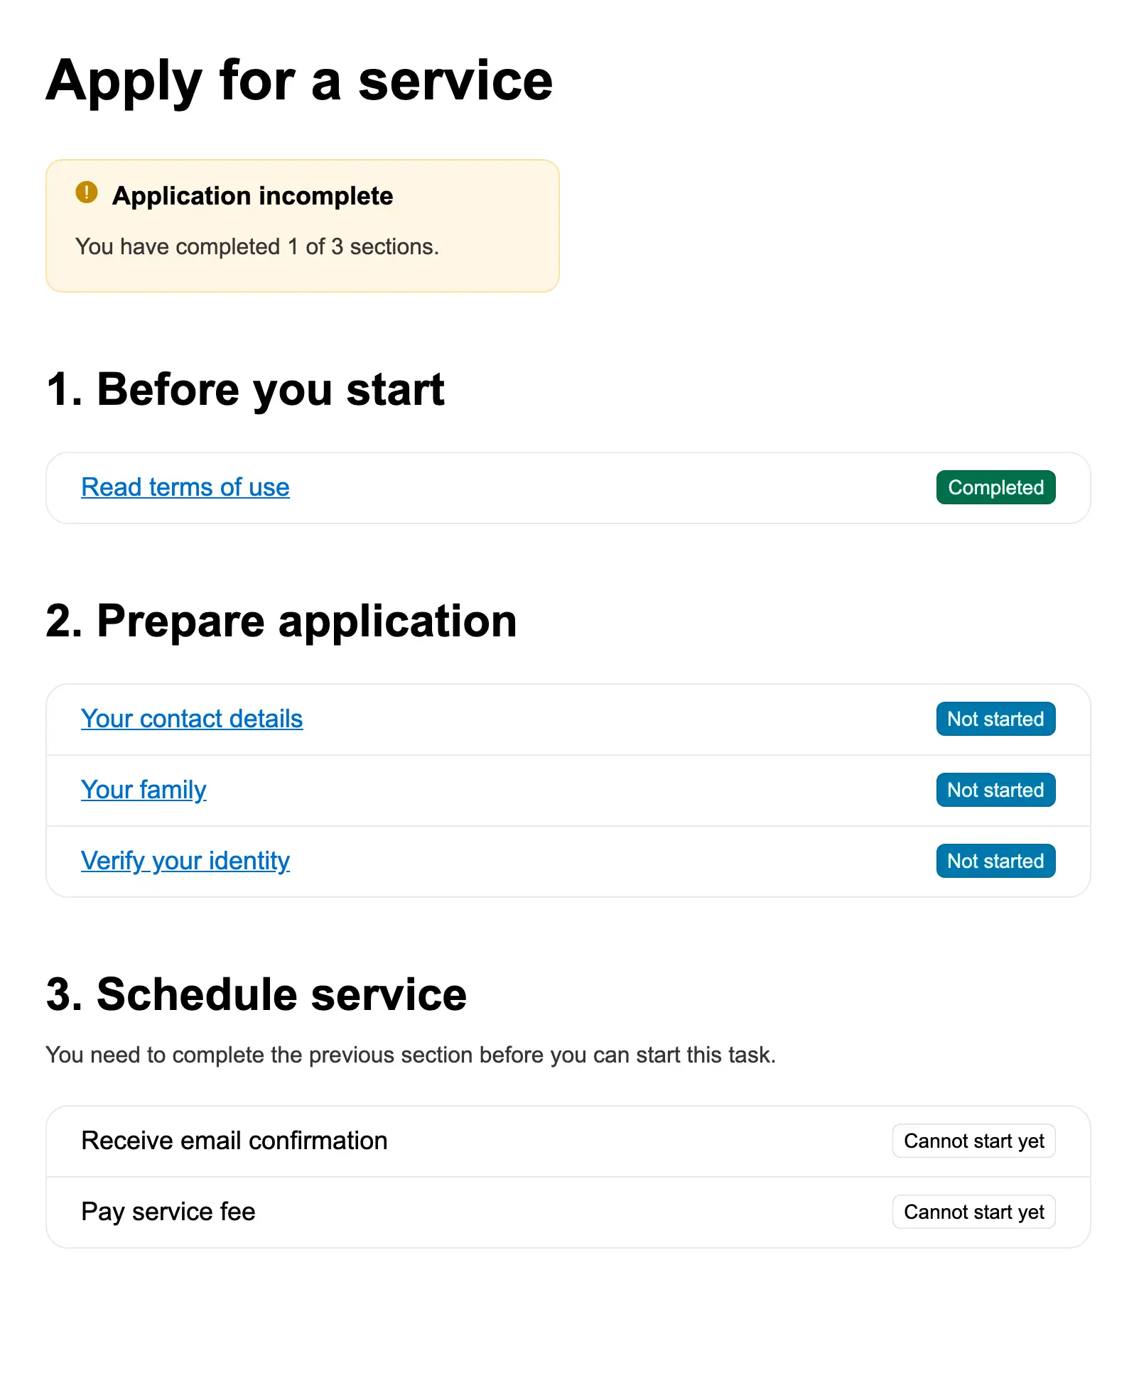Viewport: 1134px width, 1385px height.
Task: Go to the Your family task
Action: 144,790
